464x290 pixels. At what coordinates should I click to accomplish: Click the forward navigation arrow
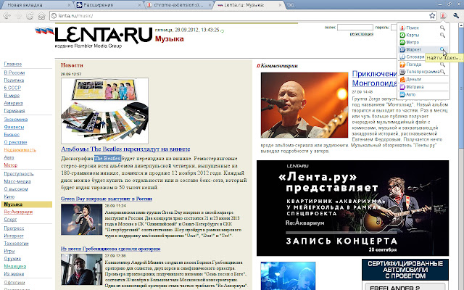[19, 15]
